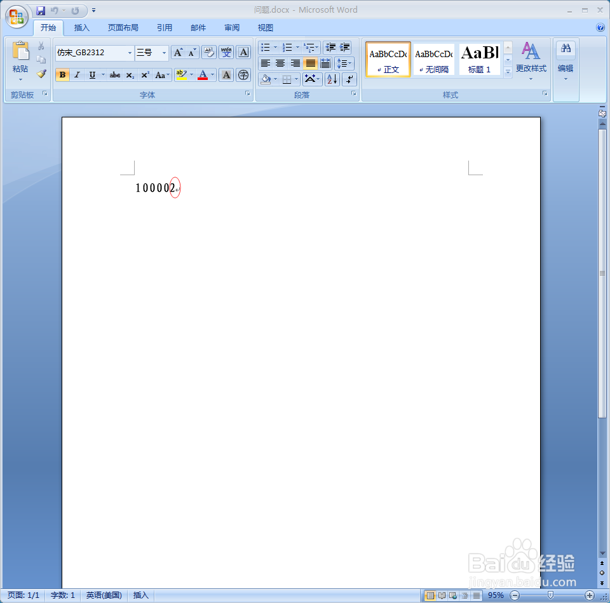The image size is (610, 603).
Task: Toggle Italic formatting
Action: point(77,75)
